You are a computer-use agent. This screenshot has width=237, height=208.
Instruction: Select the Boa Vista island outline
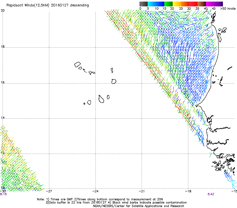click(114, 81)
